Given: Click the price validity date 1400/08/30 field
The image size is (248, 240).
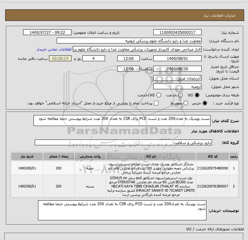Looking at the screenshot, I should pyautogui.click(x=177, y=69).
